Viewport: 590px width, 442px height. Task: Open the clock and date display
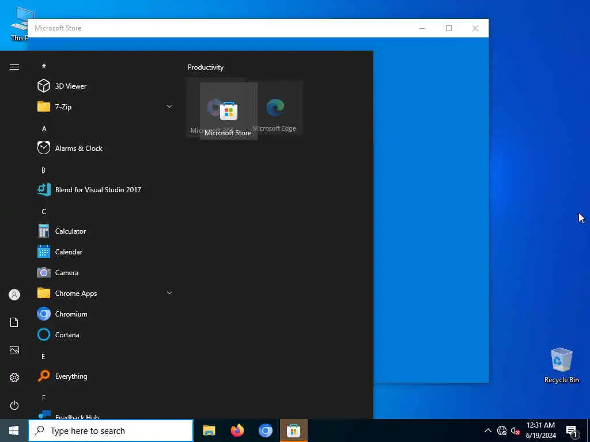pyautogui.click(x=540, y=430)
